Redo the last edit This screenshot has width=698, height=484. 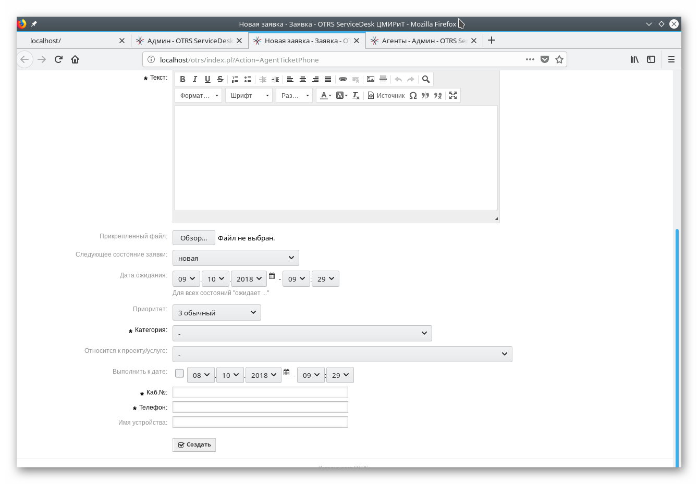pyautogui.click(x=411, y=79)
